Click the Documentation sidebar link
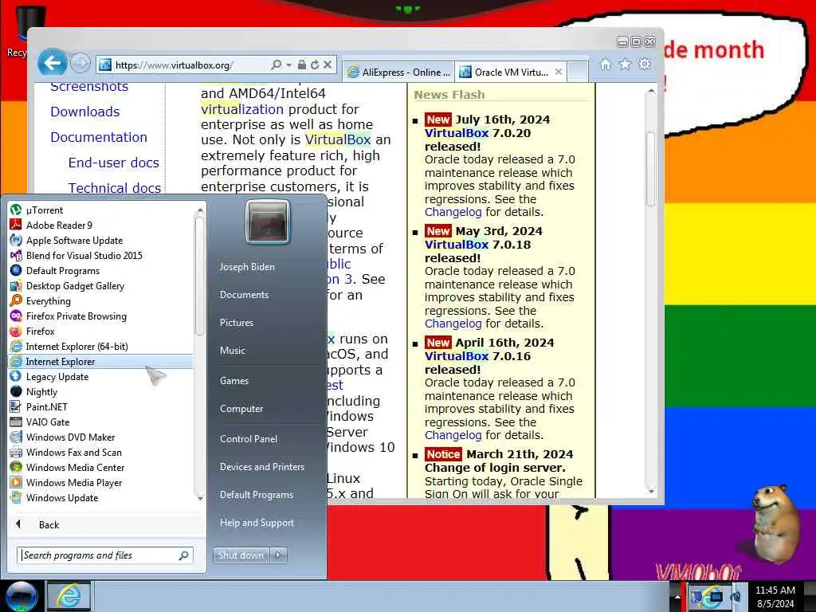The image size is (816, 612). 99,137
